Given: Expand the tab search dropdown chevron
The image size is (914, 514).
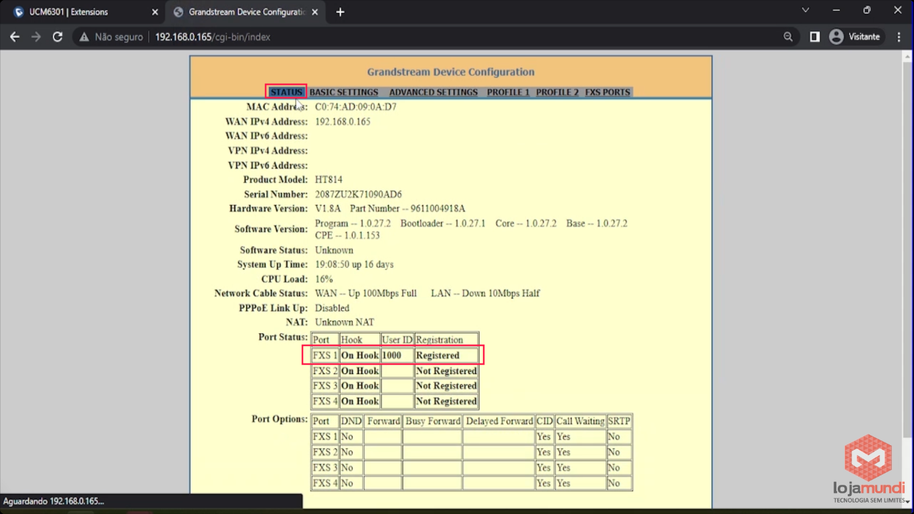Looking at the screenshot, I should tap(806, 11).
